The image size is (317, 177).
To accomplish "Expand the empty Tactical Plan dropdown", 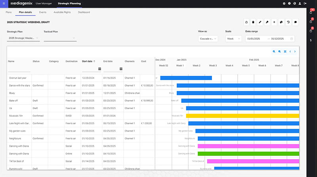I will (x=60, y=38).
